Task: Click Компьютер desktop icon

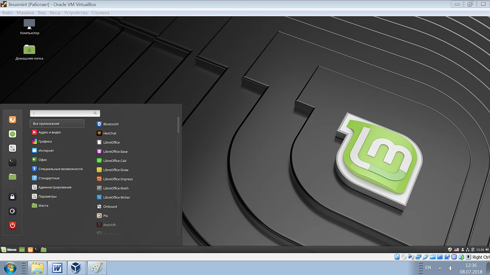Action: (x=29, y=27)
